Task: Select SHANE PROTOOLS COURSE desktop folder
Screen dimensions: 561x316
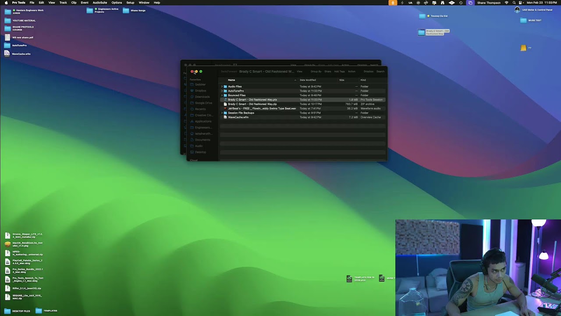Action: tap(19, 29)
